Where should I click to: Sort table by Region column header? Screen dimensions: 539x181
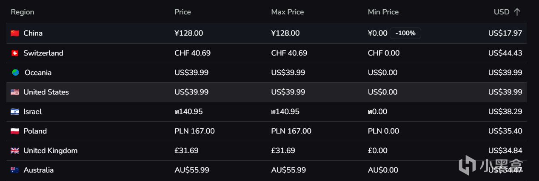(23, 12)
